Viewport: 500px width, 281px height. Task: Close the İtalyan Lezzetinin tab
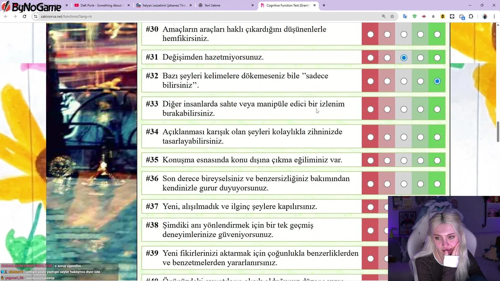[x=190, y=5]
